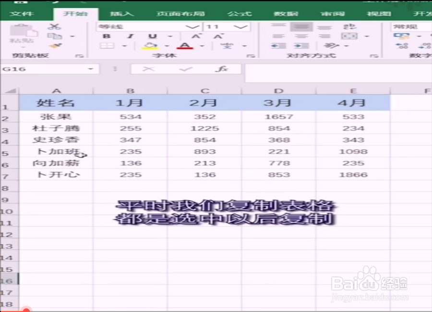Open the Name Box dropdown arrow
The width and height of the screenshot is (432, 312).
coord(91,69)
